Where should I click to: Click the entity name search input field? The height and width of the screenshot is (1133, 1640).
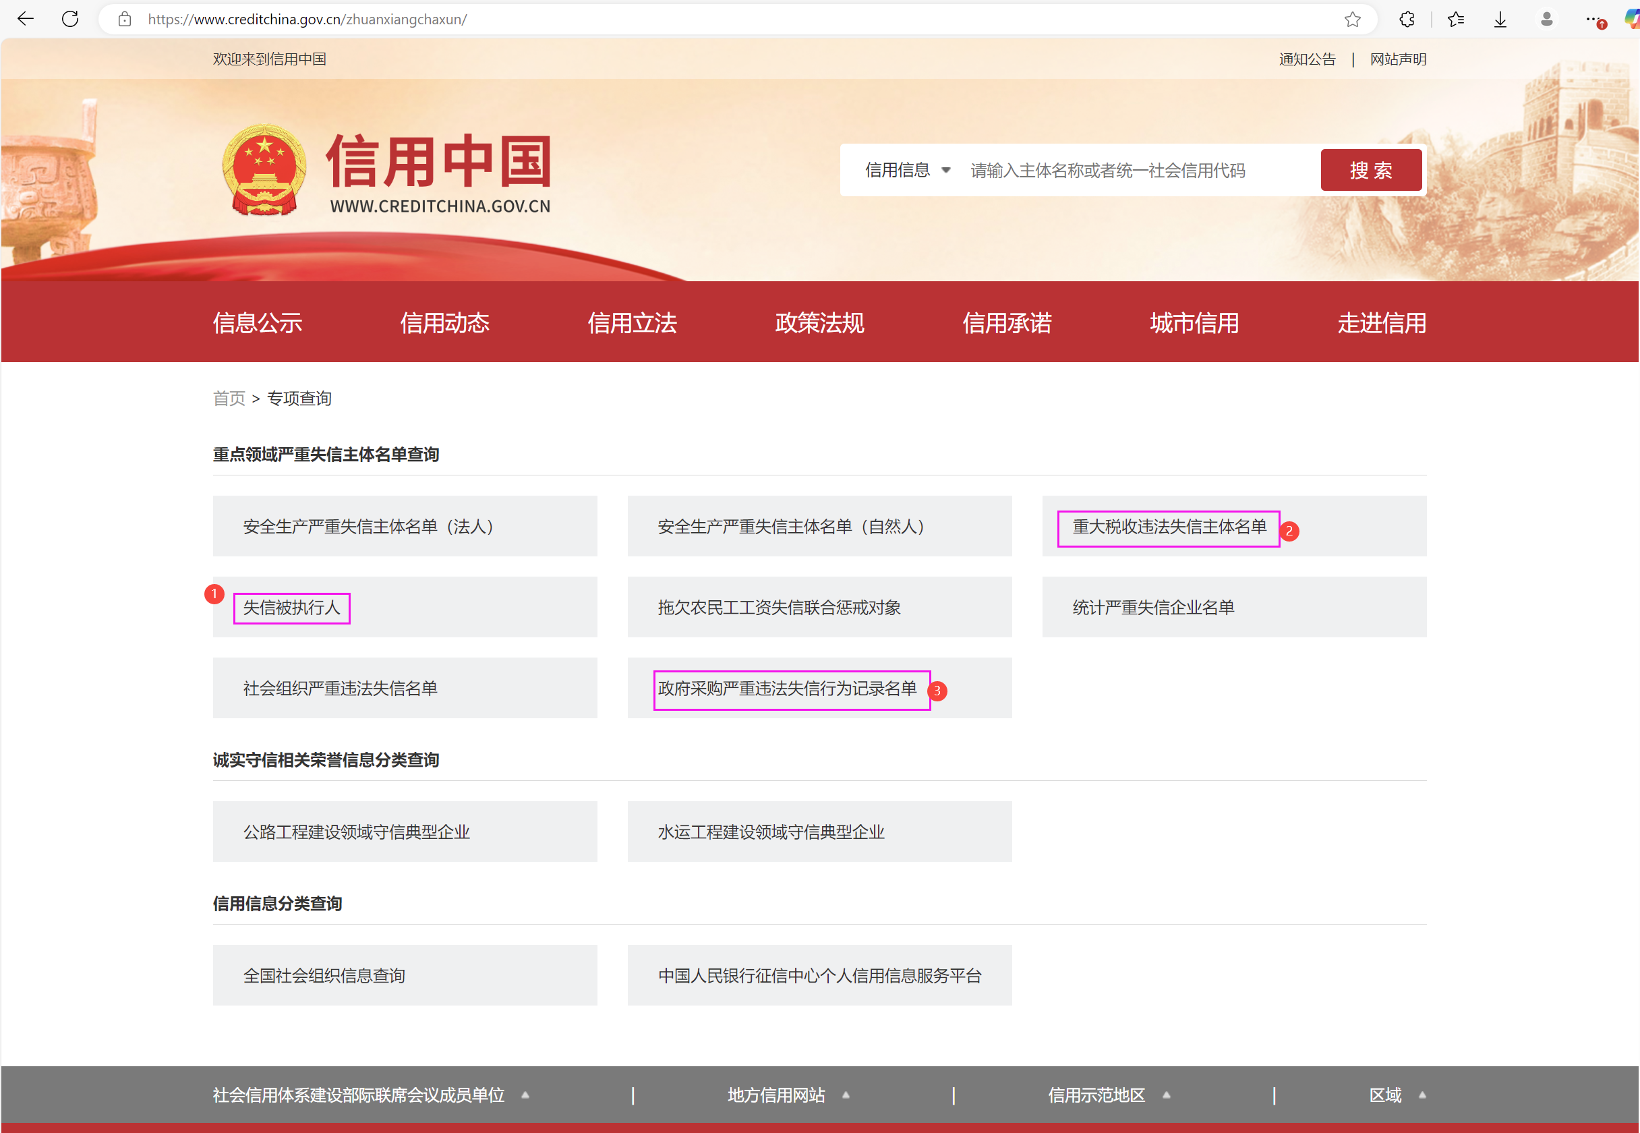click(1136, 171)
